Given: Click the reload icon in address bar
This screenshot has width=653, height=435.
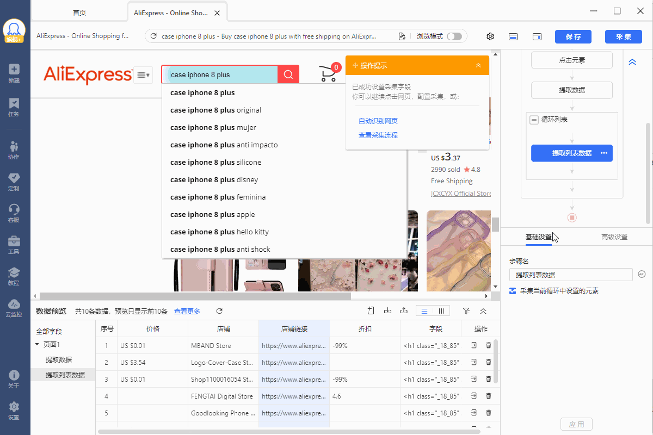Looking at the screenshot, I should (153, 36).
